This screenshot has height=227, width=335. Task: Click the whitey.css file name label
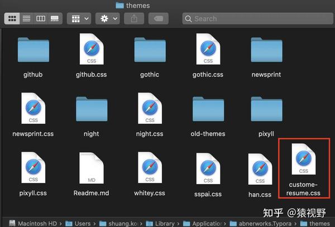[150, 193]
